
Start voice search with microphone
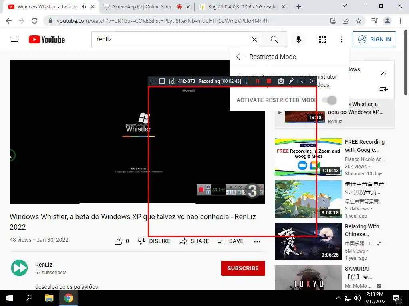click(x=298, y=39)
